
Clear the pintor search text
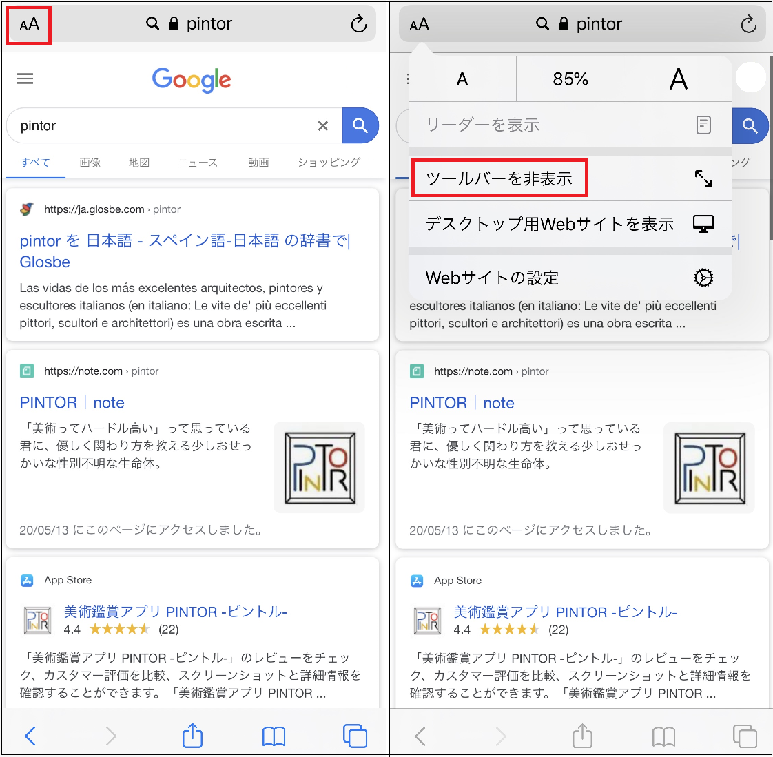coord(322,125)
